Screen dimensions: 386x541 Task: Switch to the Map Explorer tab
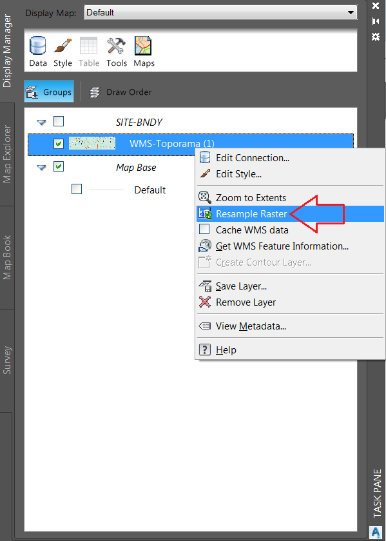click(7, 154)
